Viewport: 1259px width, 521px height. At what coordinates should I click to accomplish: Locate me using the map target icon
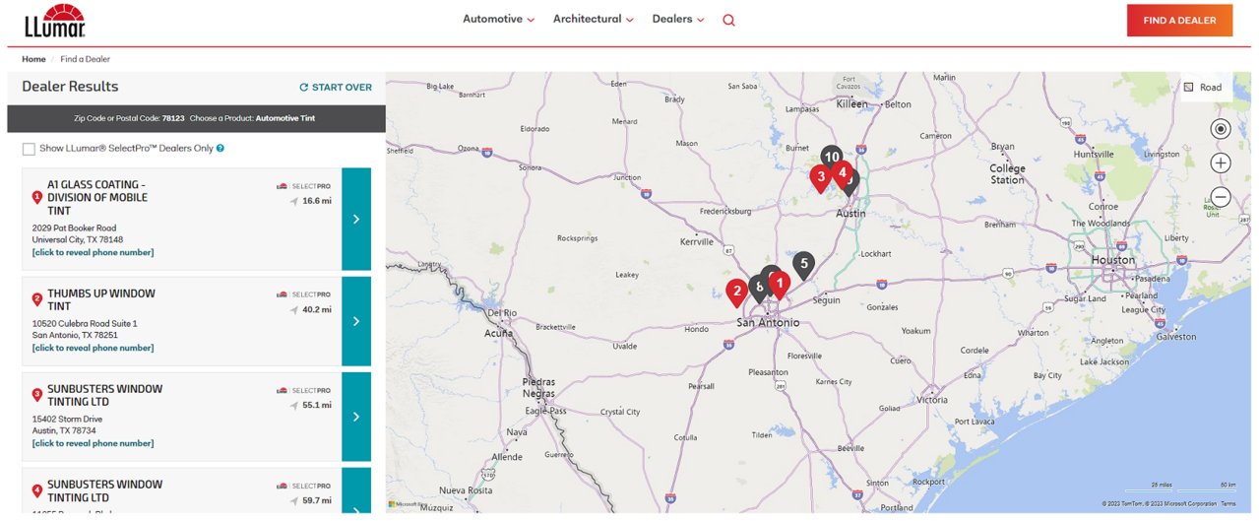(x=1221, y=129)
